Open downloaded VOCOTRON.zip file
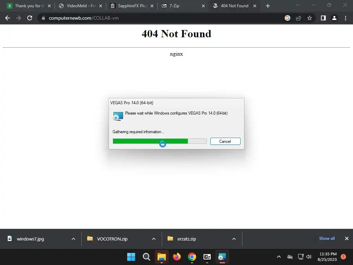353x265 pixels. pos(112,239)
